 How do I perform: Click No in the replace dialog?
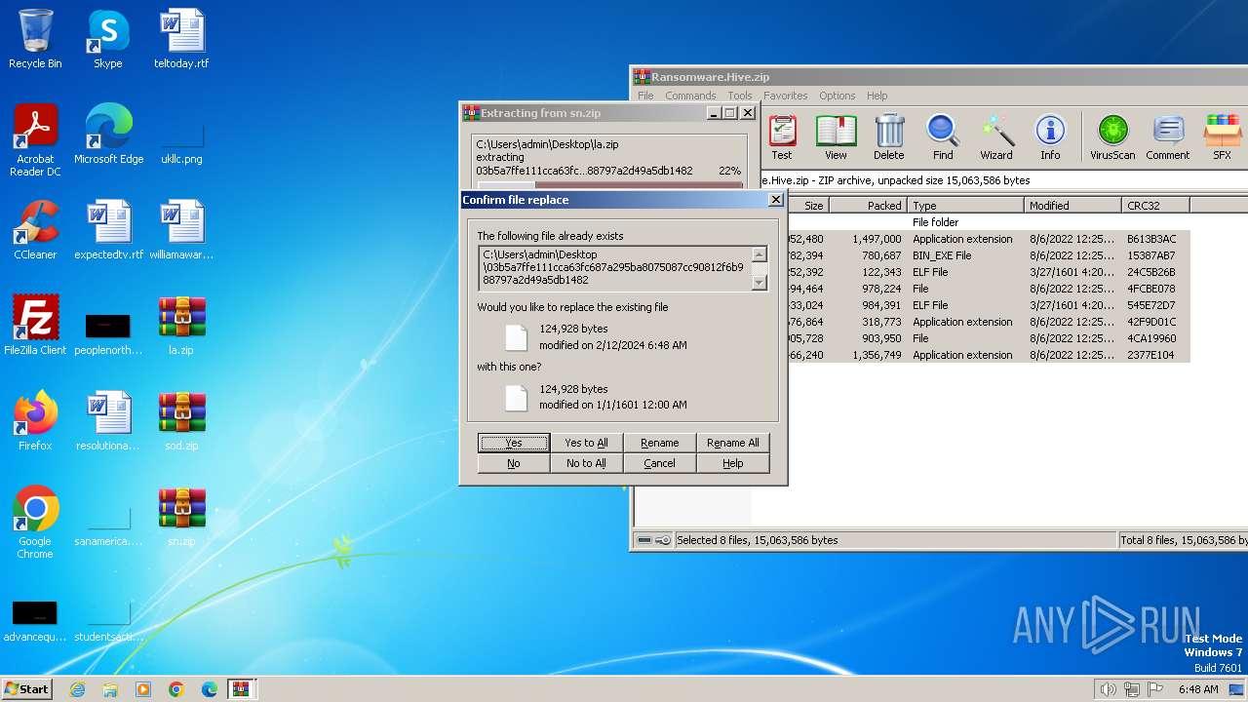click(514, 463)
